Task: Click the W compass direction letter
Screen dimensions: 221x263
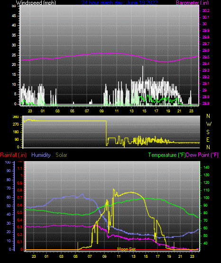Action: 209,124
